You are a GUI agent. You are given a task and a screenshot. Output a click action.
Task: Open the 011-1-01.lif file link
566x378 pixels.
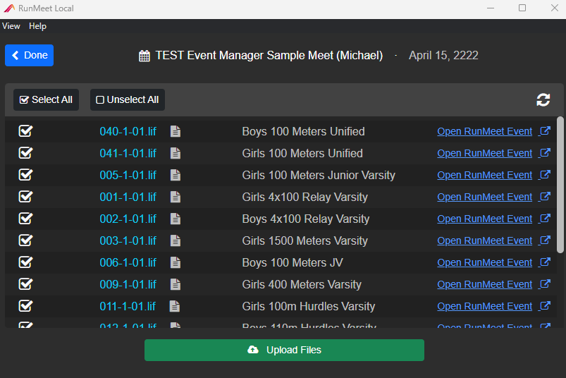[x=128, y=306]
